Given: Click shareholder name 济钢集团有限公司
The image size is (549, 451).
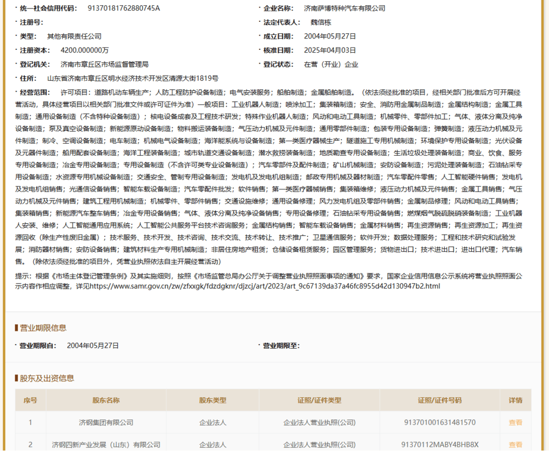Looking at the screenshot, I should (106, 422).
